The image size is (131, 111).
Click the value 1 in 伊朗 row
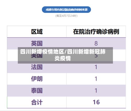(x=96, y=79)
